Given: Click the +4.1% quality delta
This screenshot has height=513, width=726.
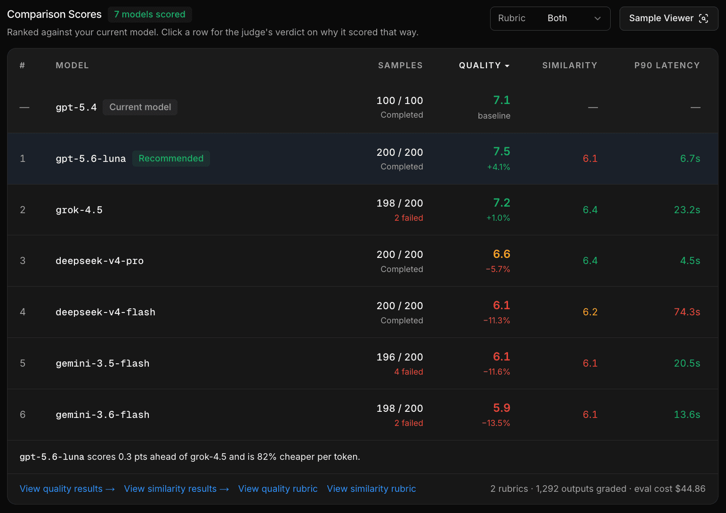Looking at the screenshot, I should tap(499, 167).
